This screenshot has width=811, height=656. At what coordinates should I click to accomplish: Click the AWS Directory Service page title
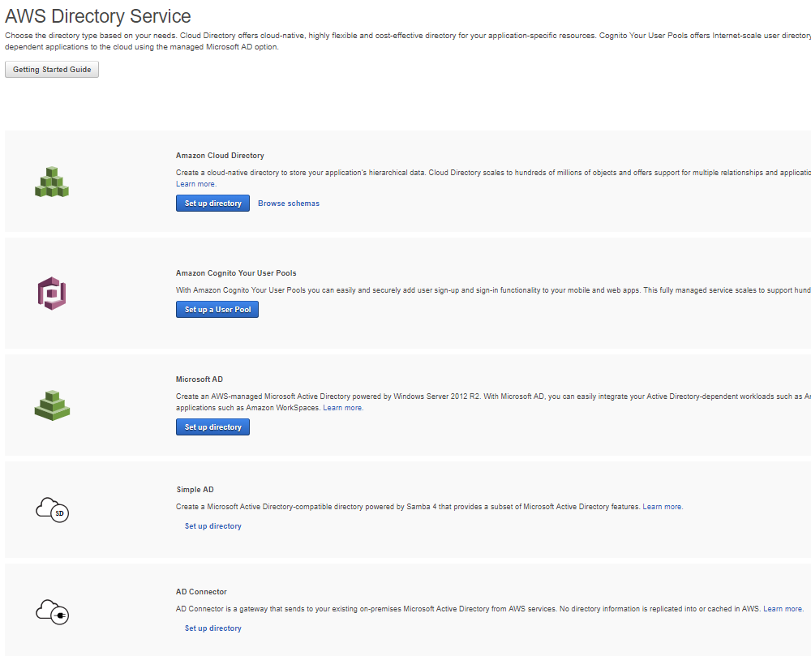[98, 16]
